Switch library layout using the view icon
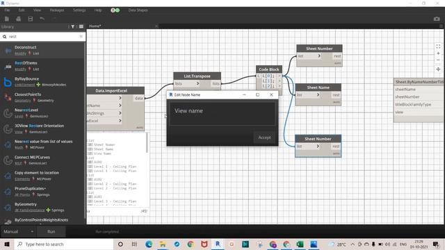 click(x=81, y=26)
